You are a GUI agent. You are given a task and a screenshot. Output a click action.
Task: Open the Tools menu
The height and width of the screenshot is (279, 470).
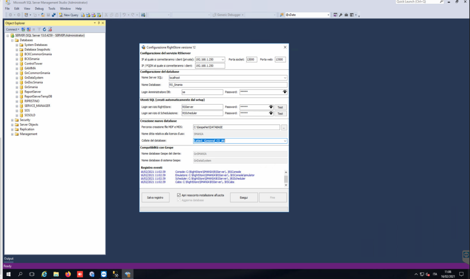(52, 8)
